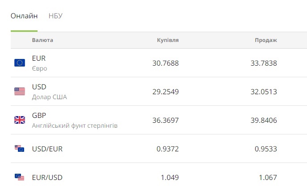Screen dimensions: 307x188
Task: Click the Купівля column header
Action: (168, 40)
